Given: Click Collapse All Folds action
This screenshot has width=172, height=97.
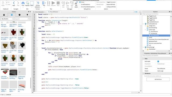Looking at the screenshot, I should pos(111,7).
